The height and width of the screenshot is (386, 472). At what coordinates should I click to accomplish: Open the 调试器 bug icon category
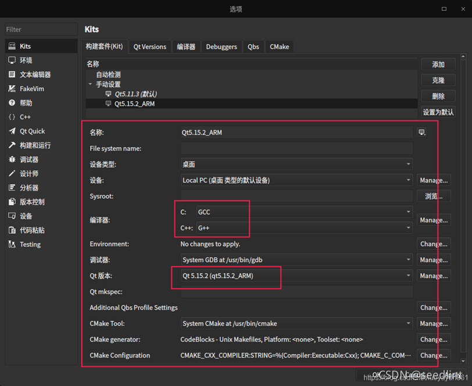click(12, 159)
